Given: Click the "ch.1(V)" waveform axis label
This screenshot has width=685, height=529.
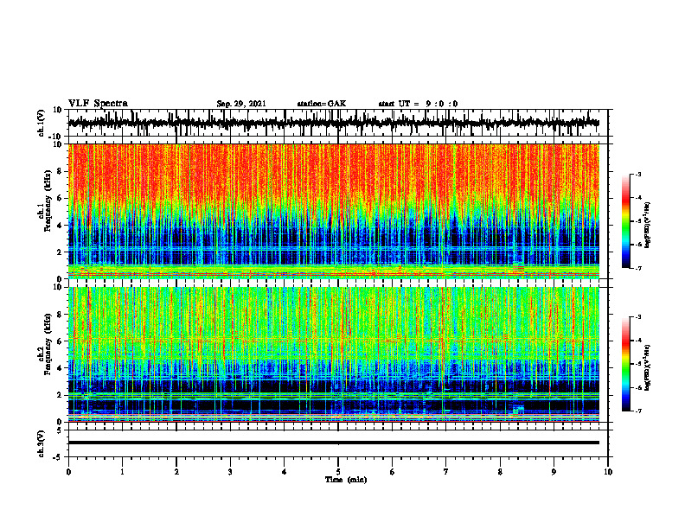Looking at the screenshot, I should tap(41, 123).
